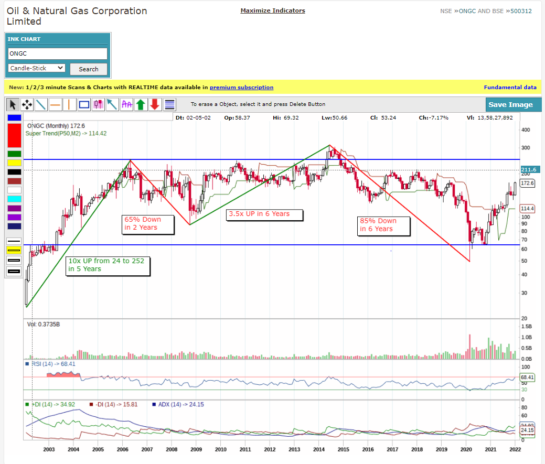Click the 68.41 RSI value tag
This screenshot has width=545, height=464.
(527, 377)
